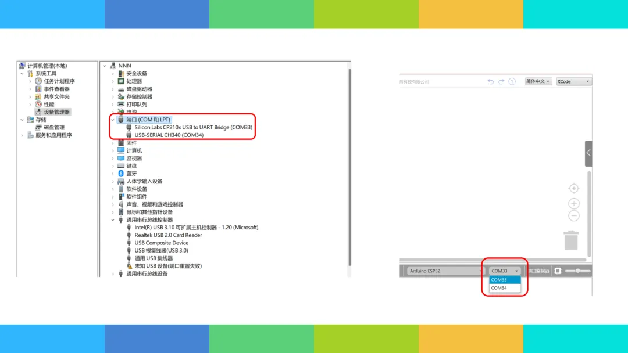Image resolution: width=628 pixels, height=353 pixels.
Task: Open 磁盘管理 disk management
Action: [x=54, y=128]
